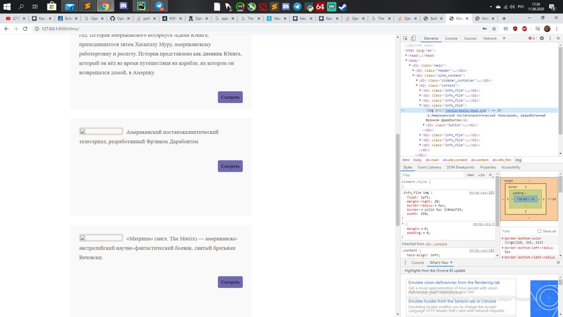The image size is (563, 317).
Task: Open DevTools three-dot customize menu
Action: pyautogui.click(x=550, y=38)
